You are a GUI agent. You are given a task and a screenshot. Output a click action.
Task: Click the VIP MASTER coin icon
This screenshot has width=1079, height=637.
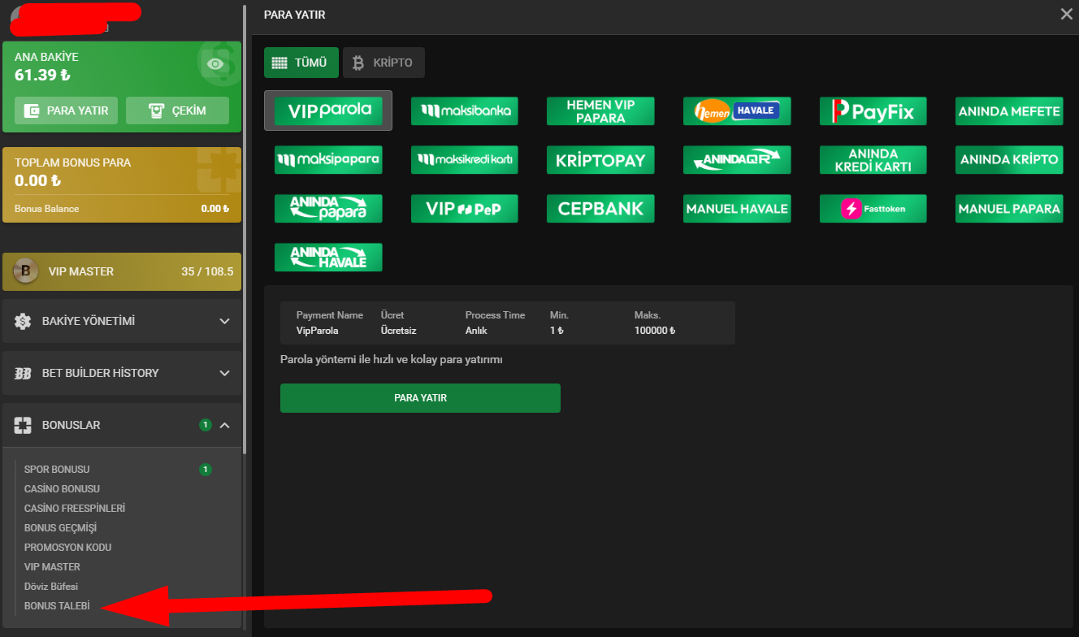(x=26, y=271)
